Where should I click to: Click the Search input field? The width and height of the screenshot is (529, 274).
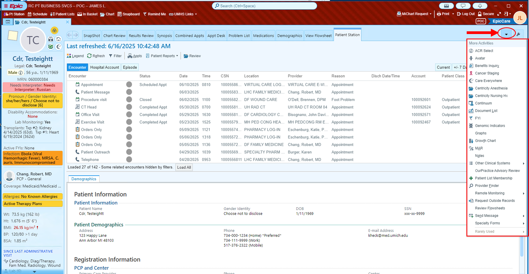[x=264, y=6]
